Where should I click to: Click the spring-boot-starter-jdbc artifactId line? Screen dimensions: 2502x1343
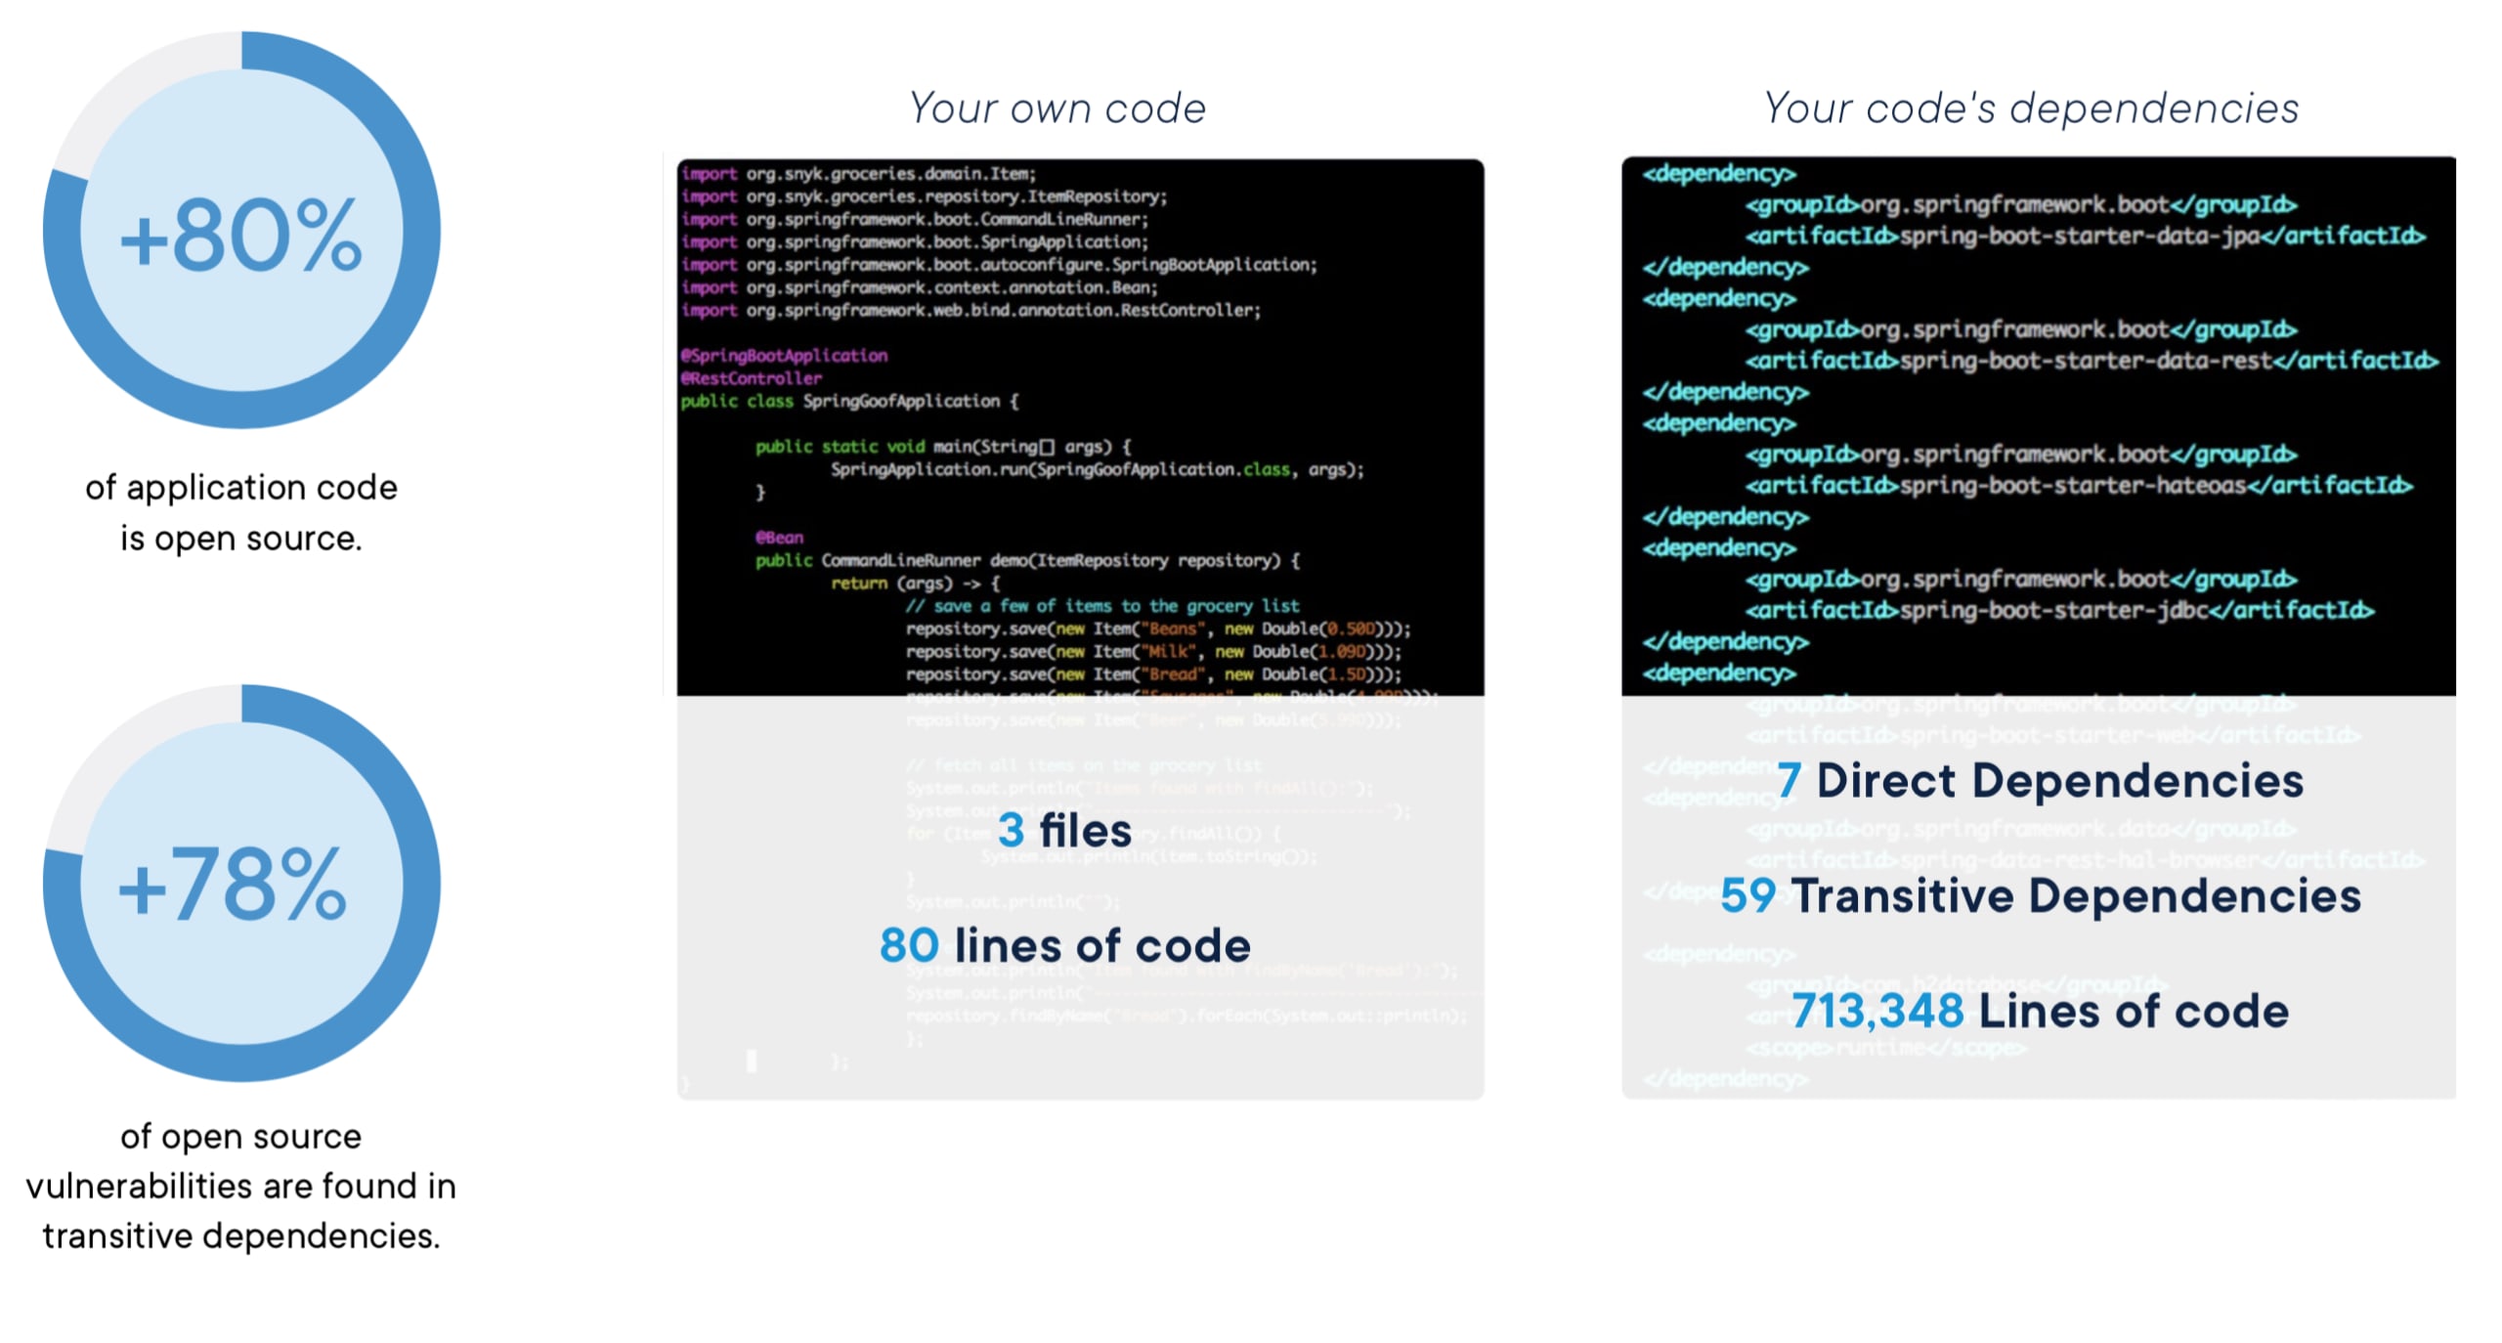[2059, 610]
